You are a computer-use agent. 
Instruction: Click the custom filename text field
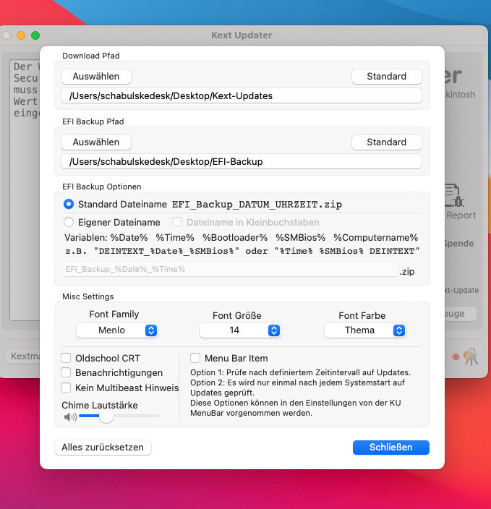[x=230, y=270]
